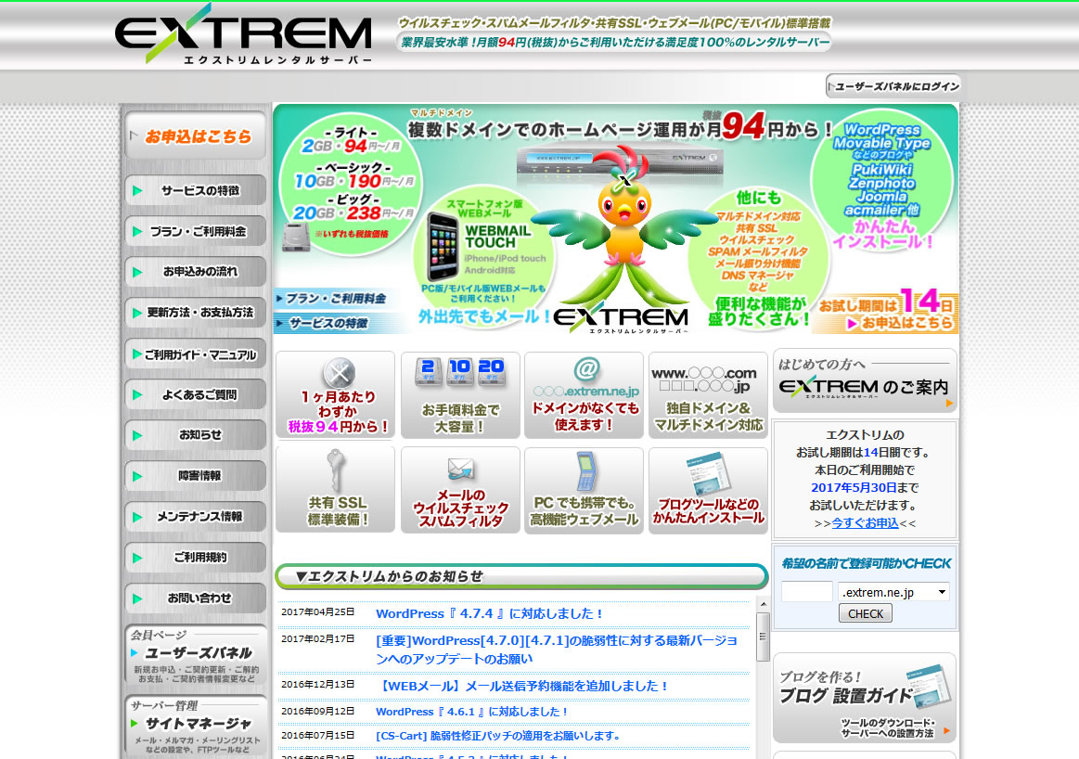Click the blog page icon for かんたんインストール

[709, 473]
